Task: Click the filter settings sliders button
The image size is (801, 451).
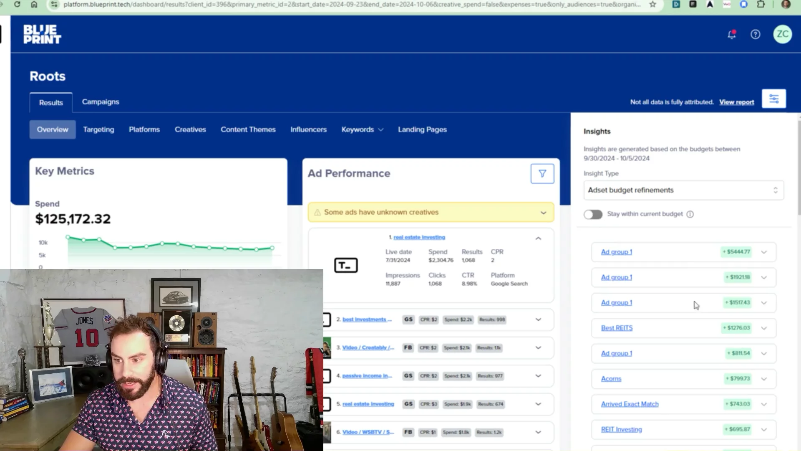Action: click(774, 99)
